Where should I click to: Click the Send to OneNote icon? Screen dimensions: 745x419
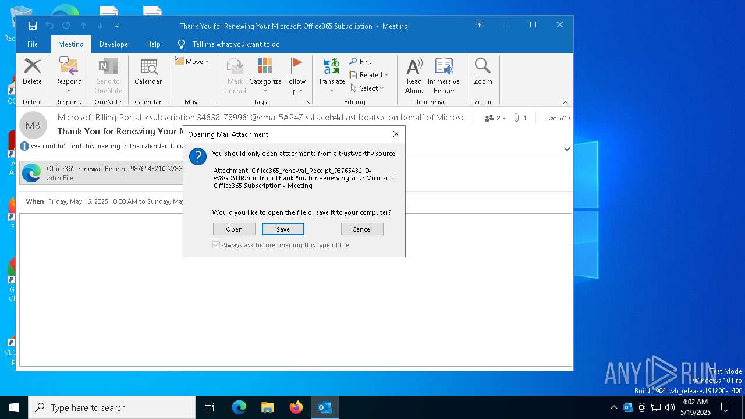108,76
